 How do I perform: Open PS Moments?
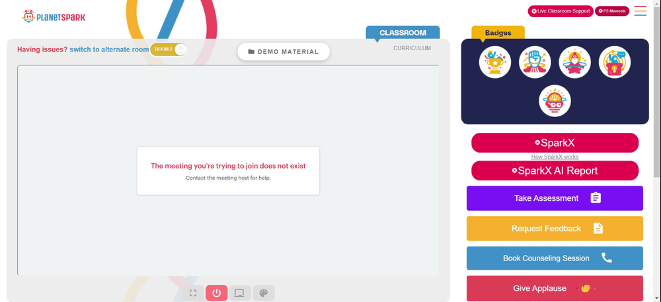(x=612, y=11)
